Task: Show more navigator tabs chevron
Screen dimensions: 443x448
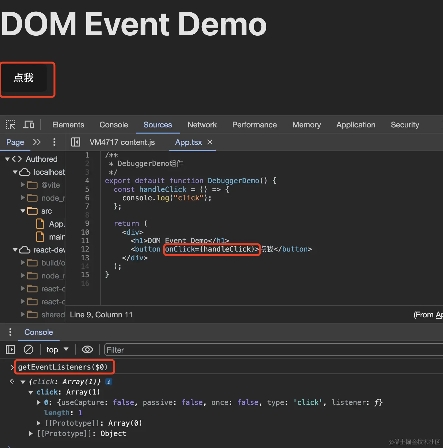Action: pyautogui.click(x=37, y=142)
